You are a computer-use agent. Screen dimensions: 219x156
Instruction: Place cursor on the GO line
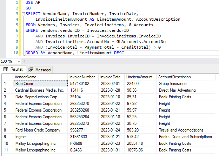point(28,8)
